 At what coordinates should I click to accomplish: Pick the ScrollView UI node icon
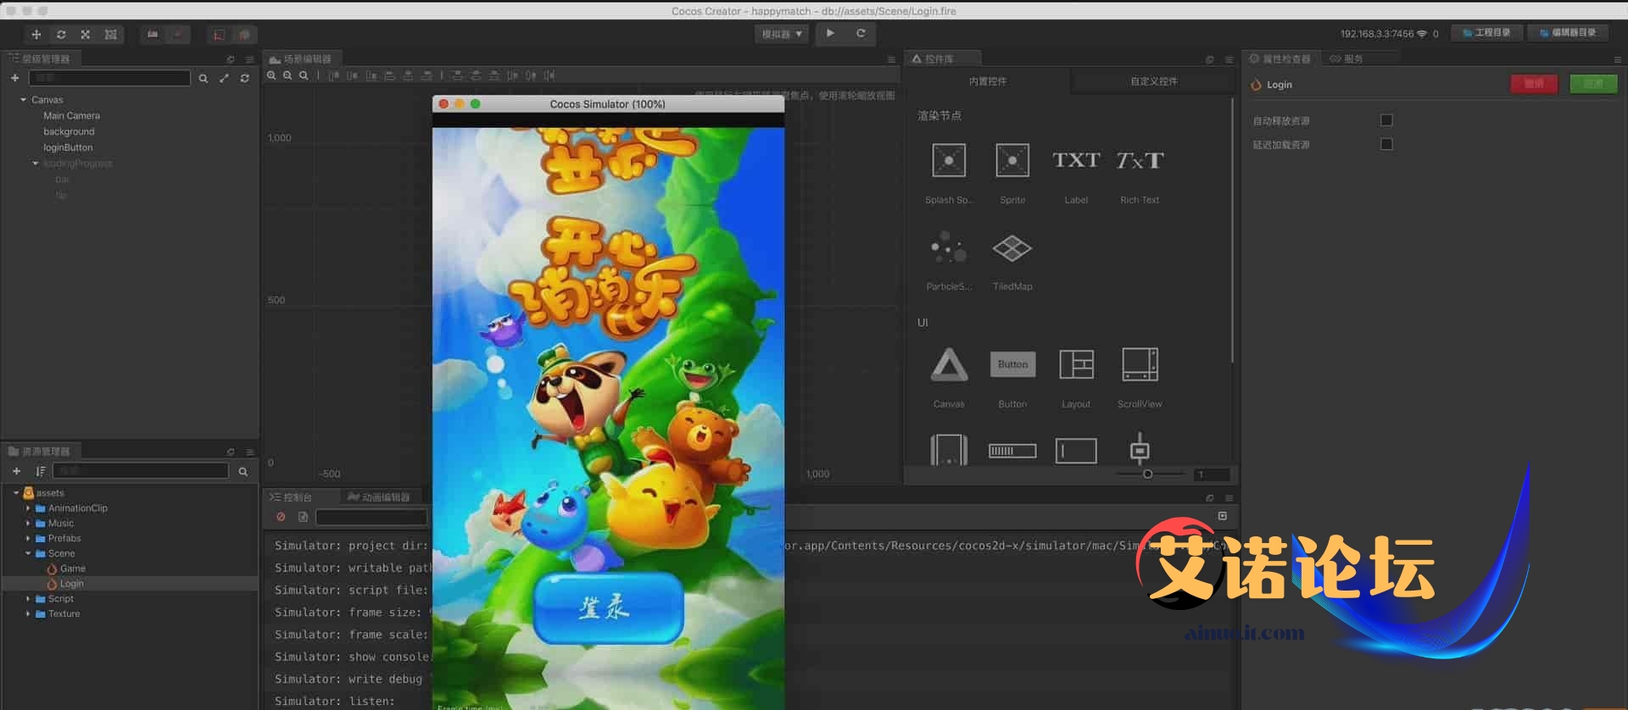click(x=1140, y=364)
